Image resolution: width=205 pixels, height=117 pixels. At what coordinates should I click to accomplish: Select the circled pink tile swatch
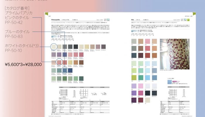point(60,62)
